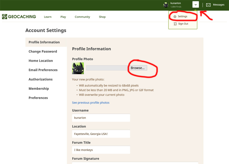Switch to Authorizations section
Image resolution: width=229 pixels, height=164 pixels.
click(x=41, y=79)
